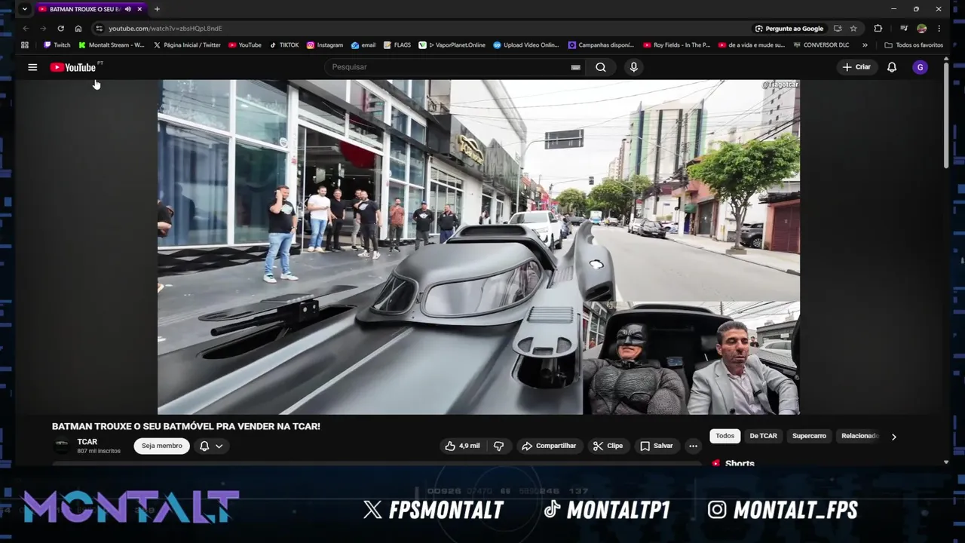
Task: Start voice search with the microphone
Action: [633, 67]
